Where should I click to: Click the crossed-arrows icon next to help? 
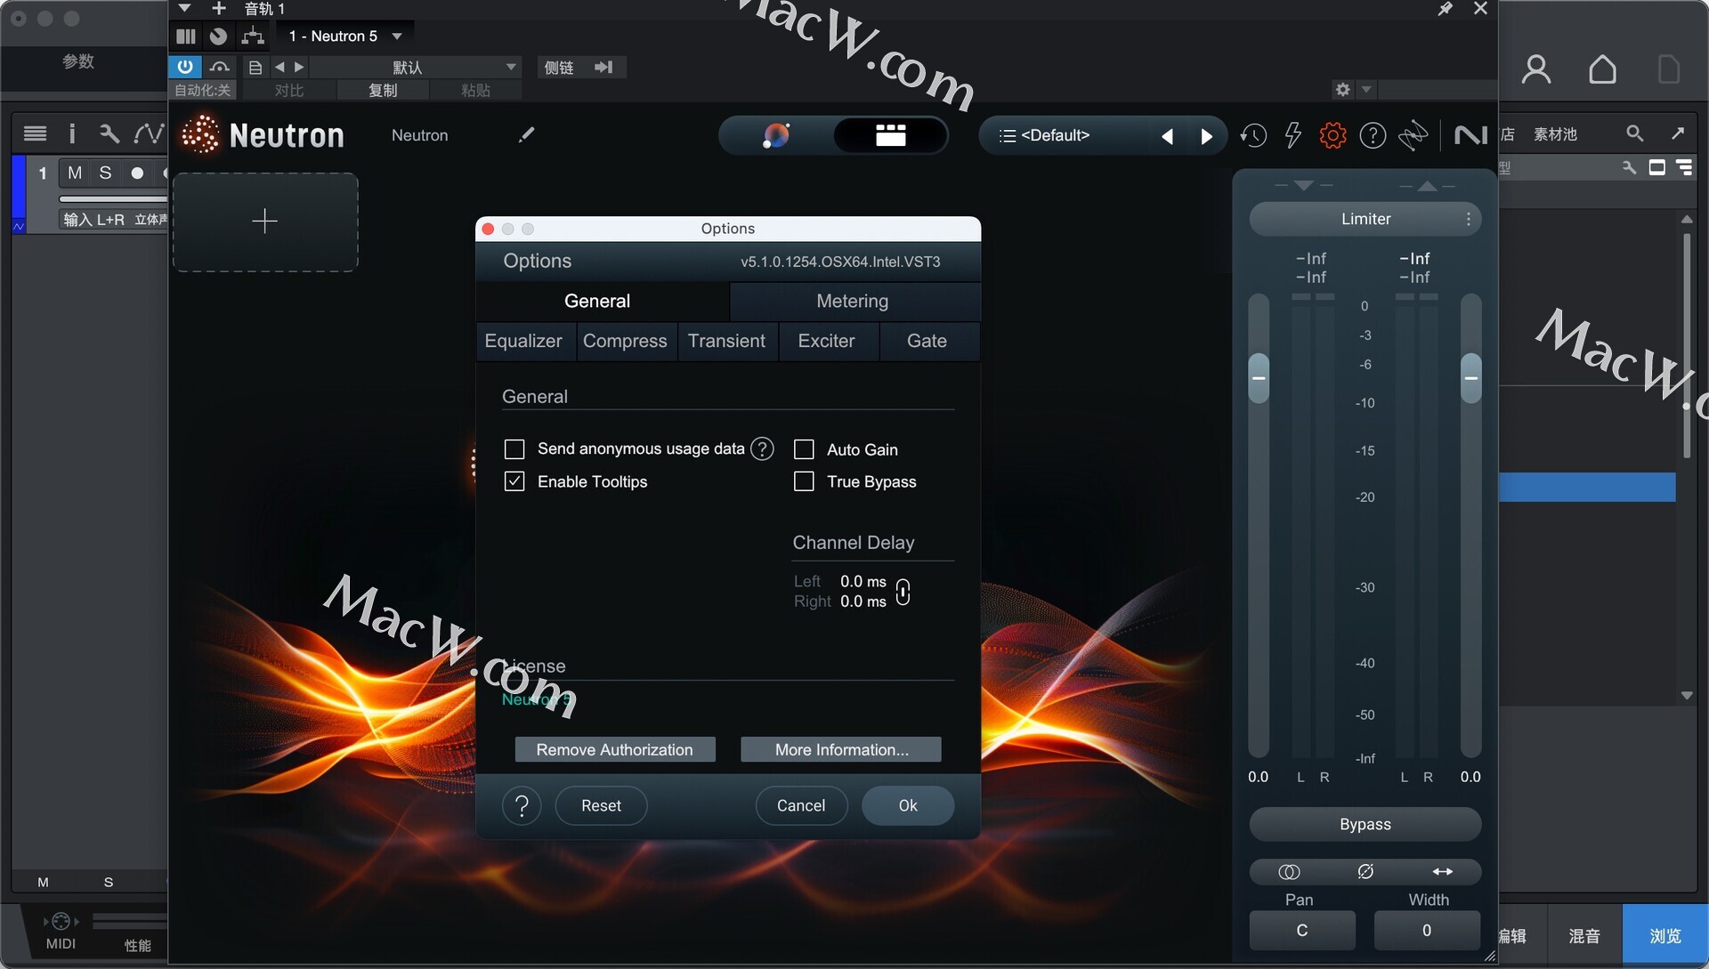point(1413,135)
